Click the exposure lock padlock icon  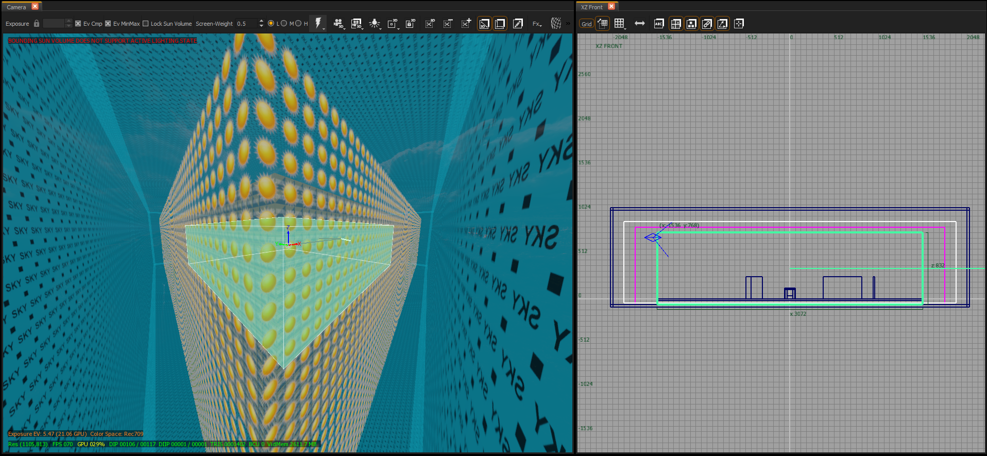[x=37, y=24]
